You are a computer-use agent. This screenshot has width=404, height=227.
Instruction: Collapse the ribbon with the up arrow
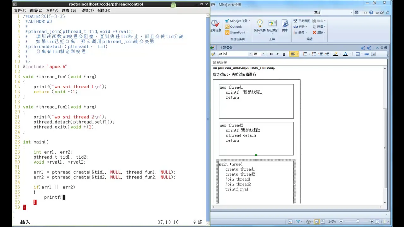pyautogui.click(x=366, y=13)
